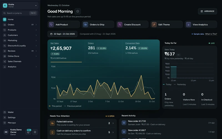Image resolution: width=222 pixels, height=139 pixels.
Task: Click the Wallet icon in the sidebar
Action: click(x=5, y=112)
